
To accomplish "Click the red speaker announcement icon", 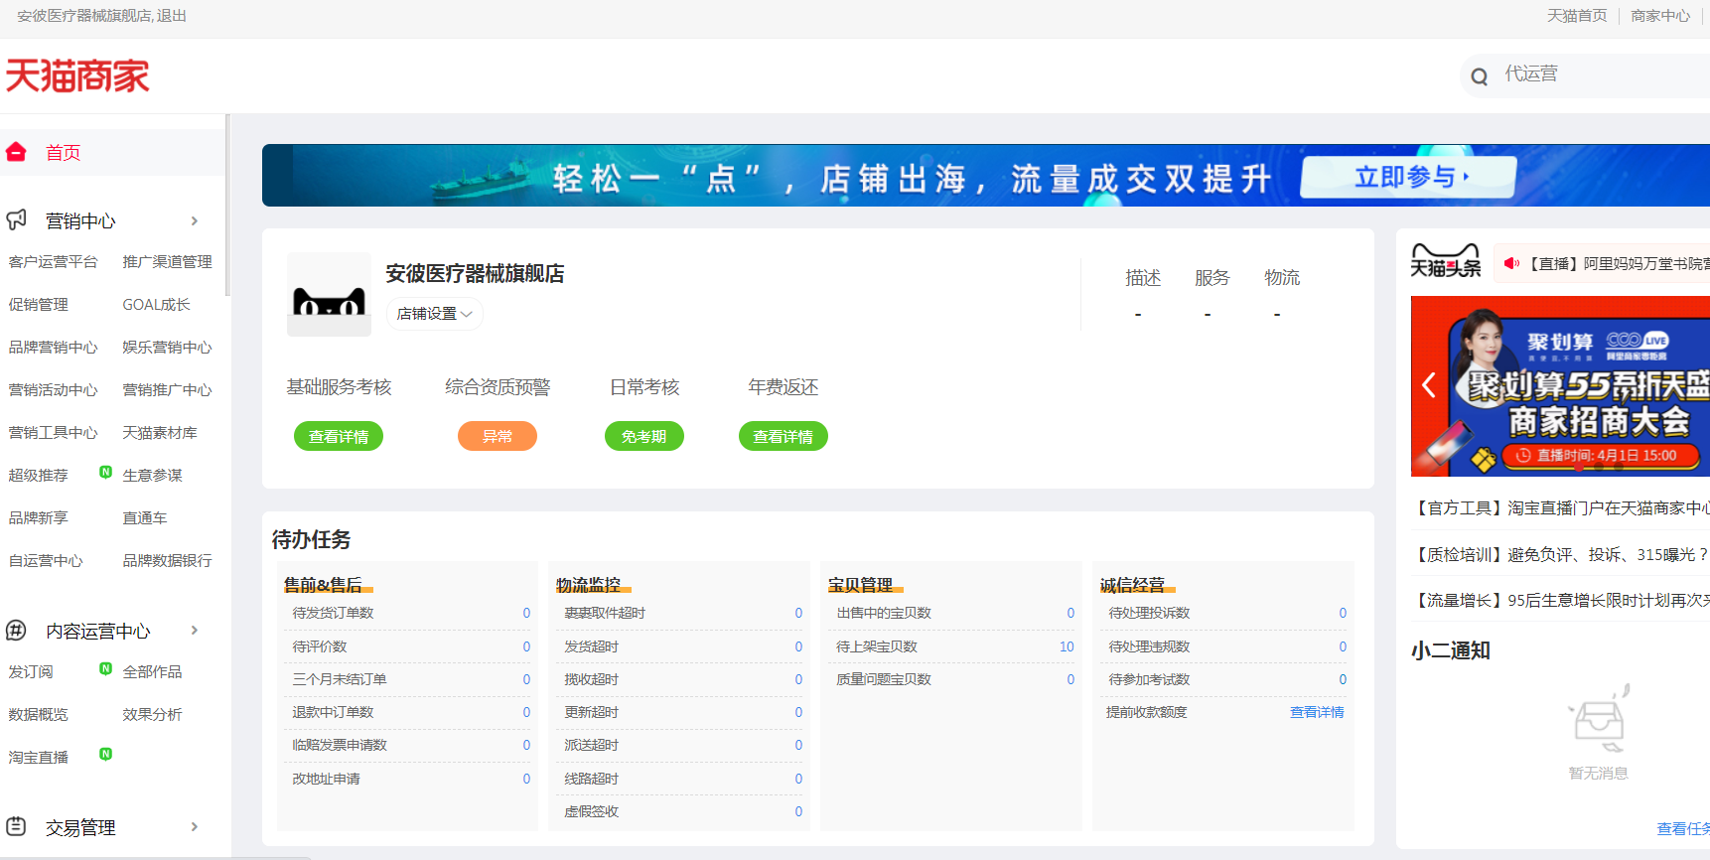I will coord(1511,263).
